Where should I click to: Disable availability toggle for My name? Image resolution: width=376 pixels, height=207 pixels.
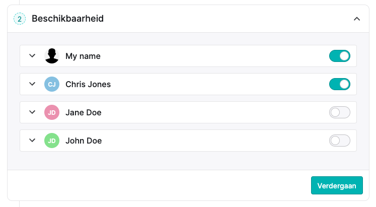click(x=340, y=56)
